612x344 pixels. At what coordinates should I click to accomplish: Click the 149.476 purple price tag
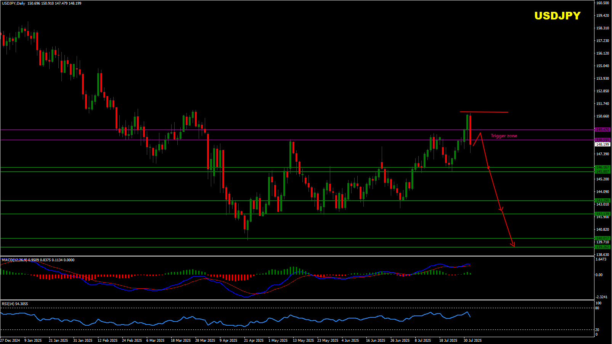click(602, 130)
